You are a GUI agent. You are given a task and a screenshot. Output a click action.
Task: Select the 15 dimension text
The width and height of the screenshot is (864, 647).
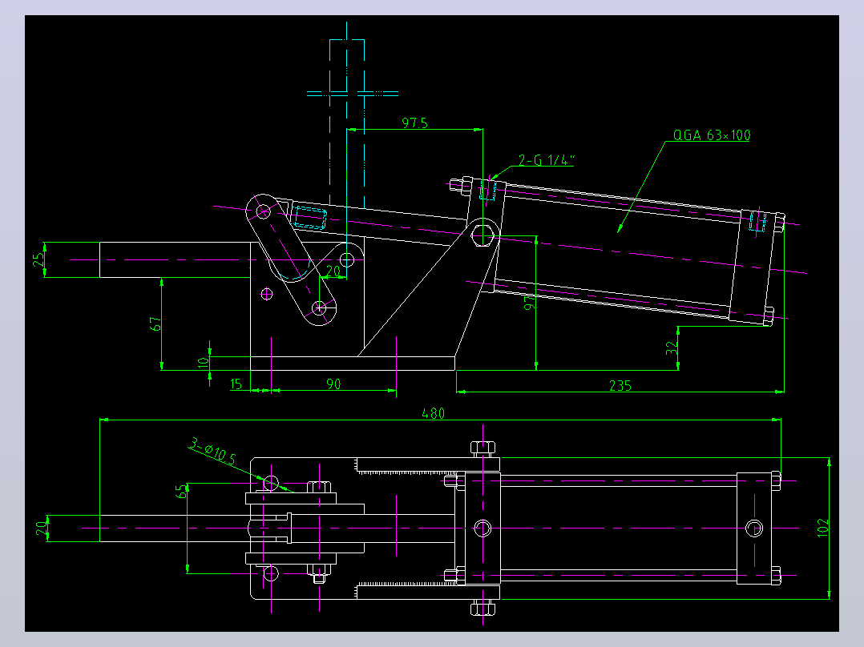click(x=236, y=384)
